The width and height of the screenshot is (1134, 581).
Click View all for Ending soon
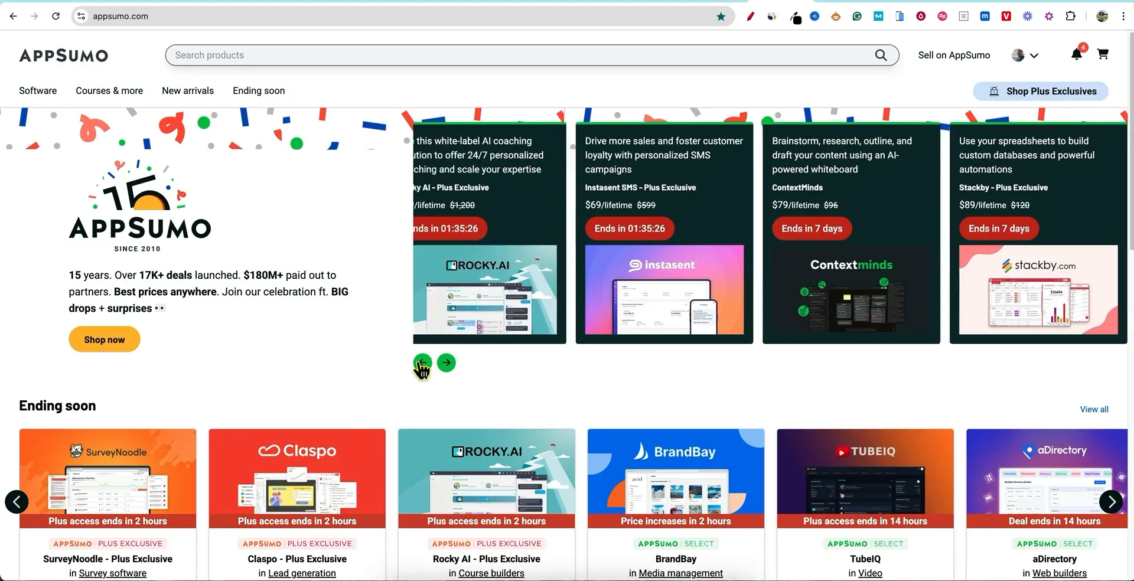pyautogui.click(x=1094, y=409)
